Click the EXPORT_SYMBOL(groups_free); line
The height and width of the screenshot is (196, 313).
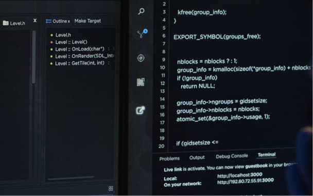[217, 37]
